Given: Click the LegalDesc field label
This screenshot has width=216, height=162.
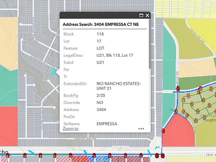Looking at the screenshot, I should [x=73, y=55].
